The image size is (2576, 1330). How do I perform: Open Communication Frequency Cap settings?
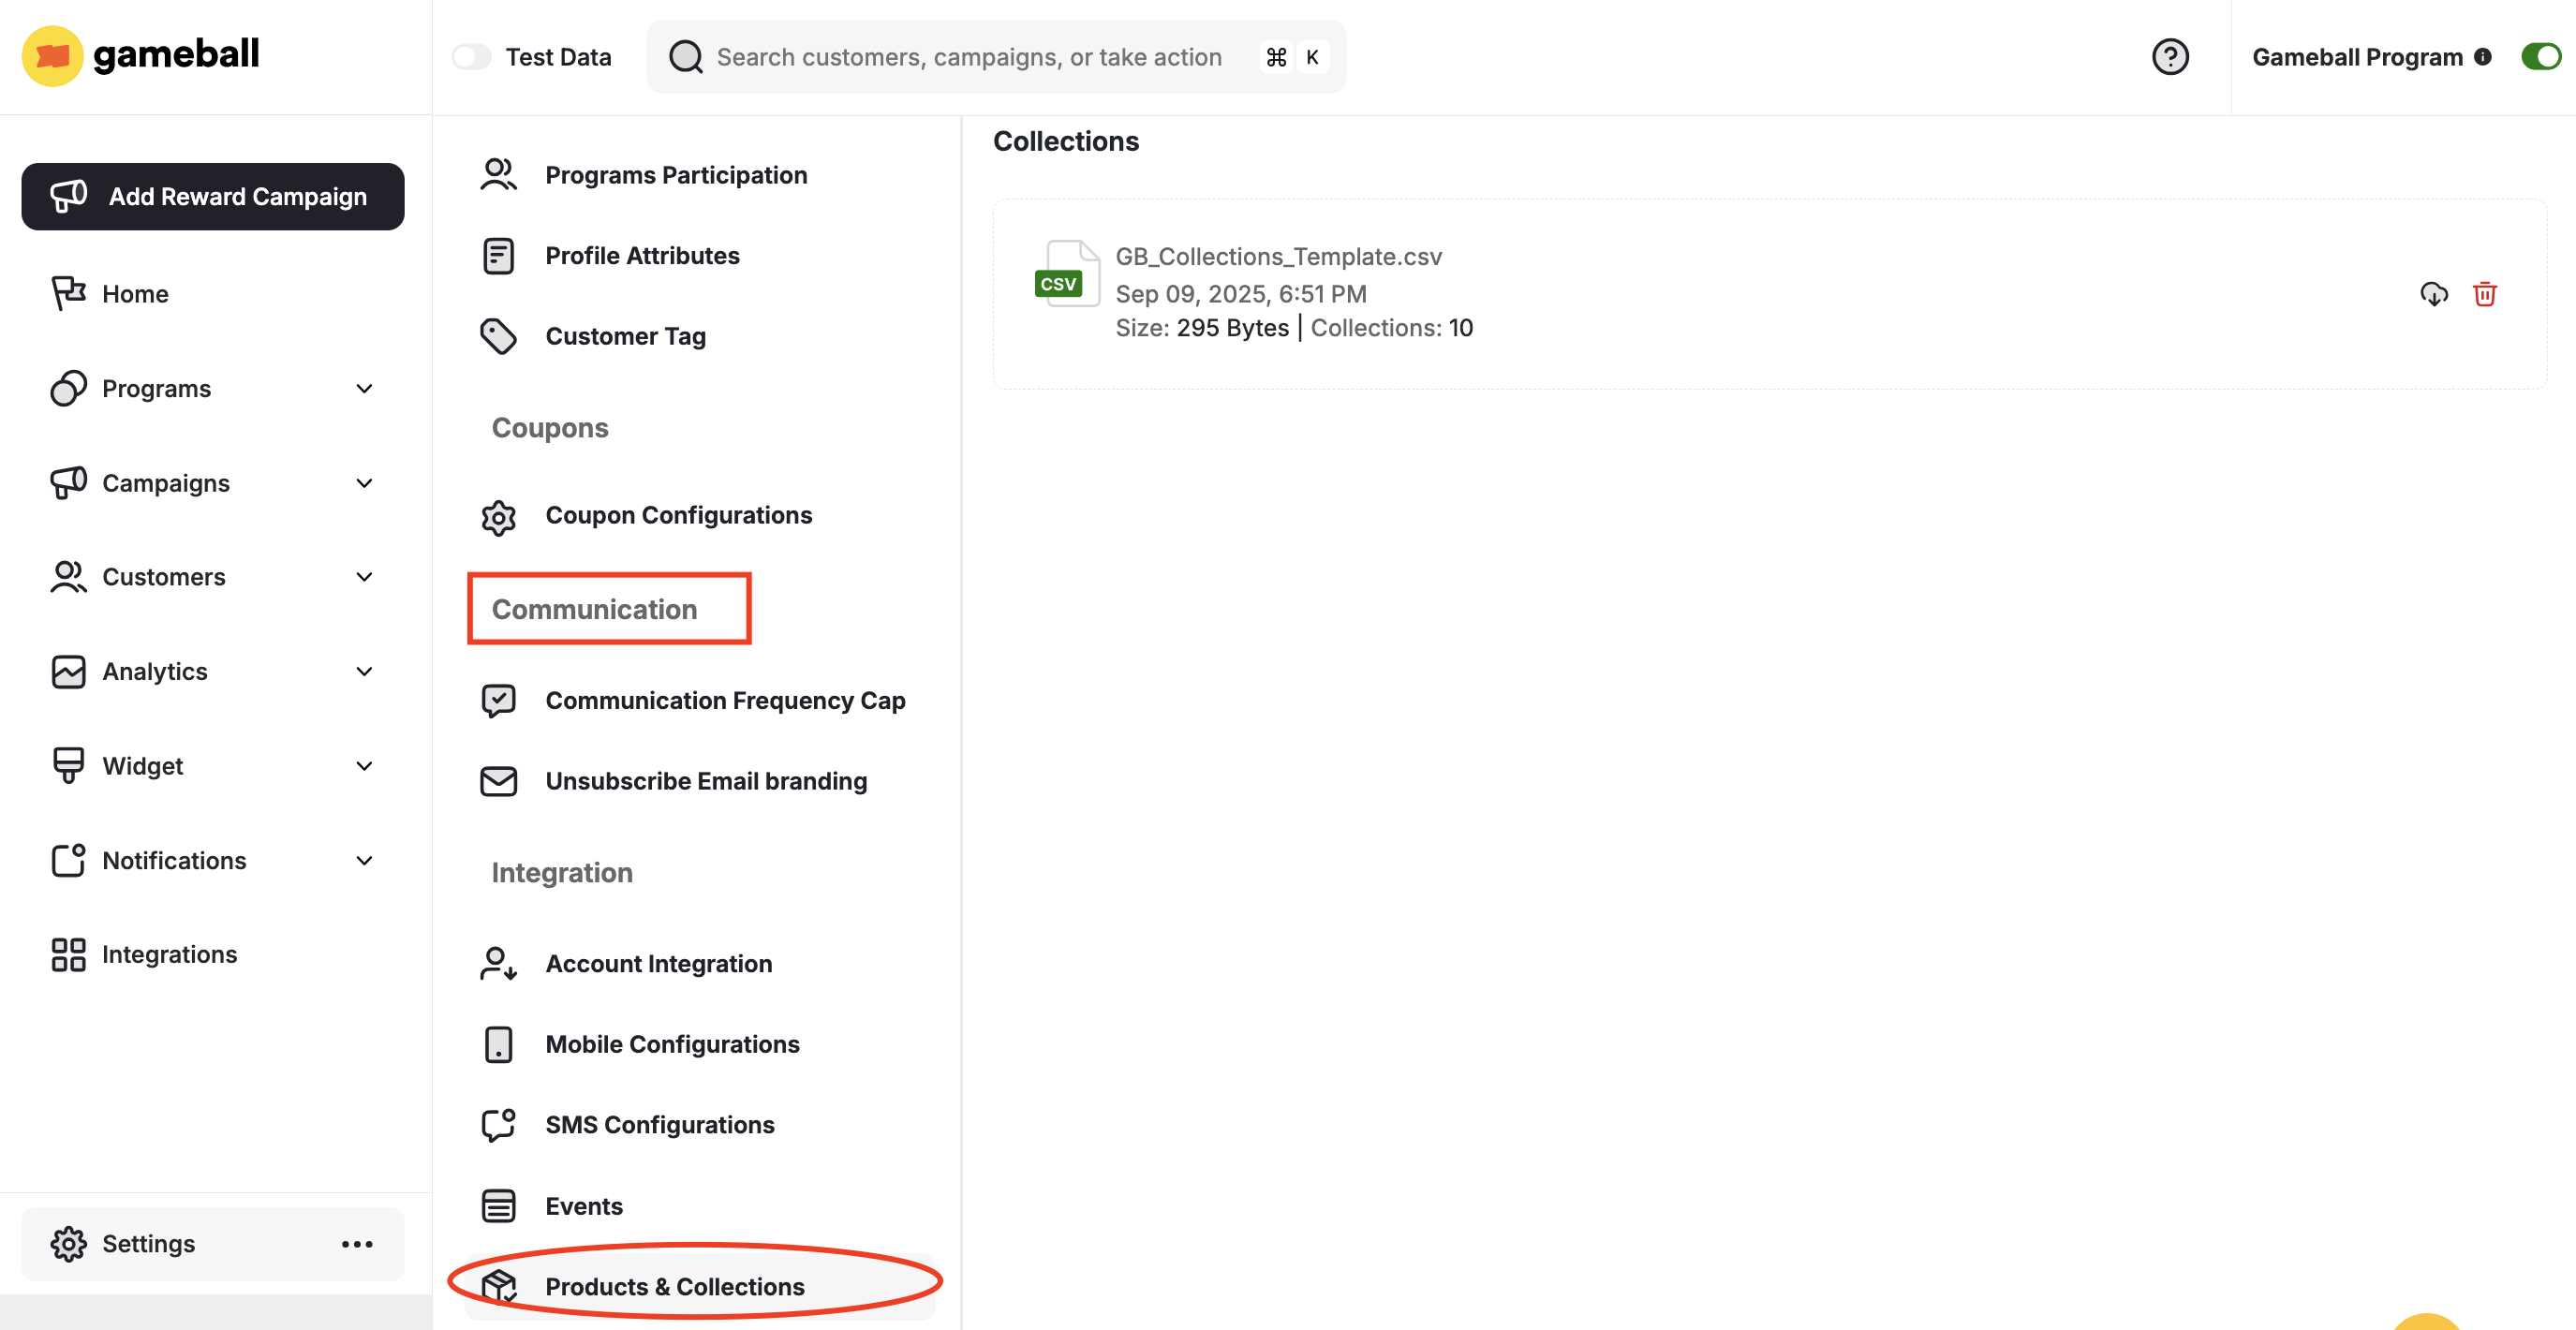point(724,700)
